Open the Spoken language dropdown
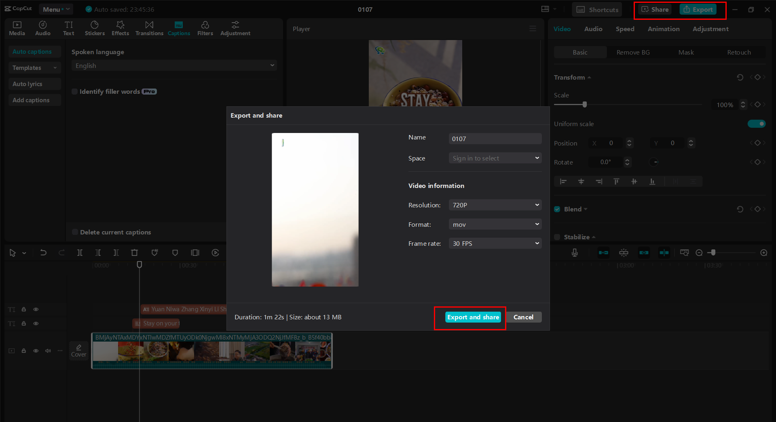The height and width of the screenshot is (422, 776). [174, 65]
